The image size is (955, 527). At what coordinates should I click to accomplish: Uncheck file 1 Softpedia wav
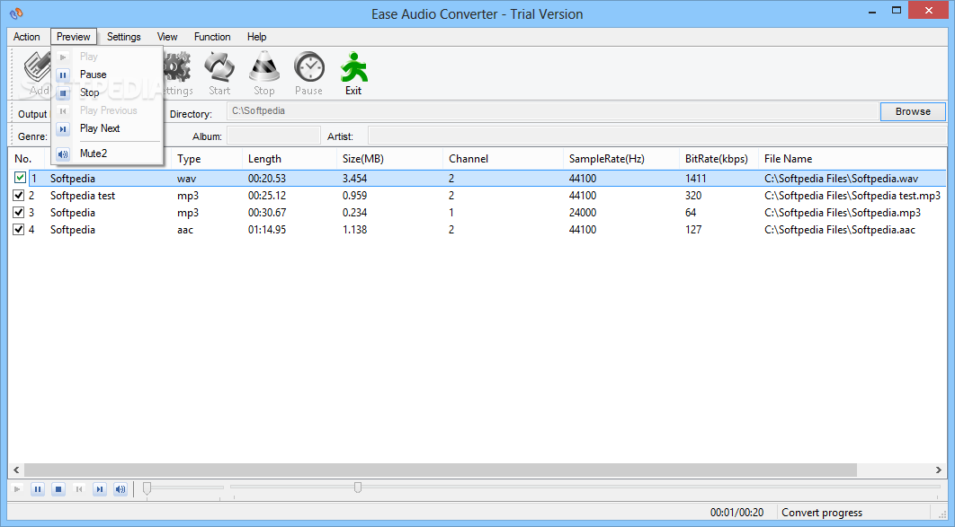coord(20,178)
